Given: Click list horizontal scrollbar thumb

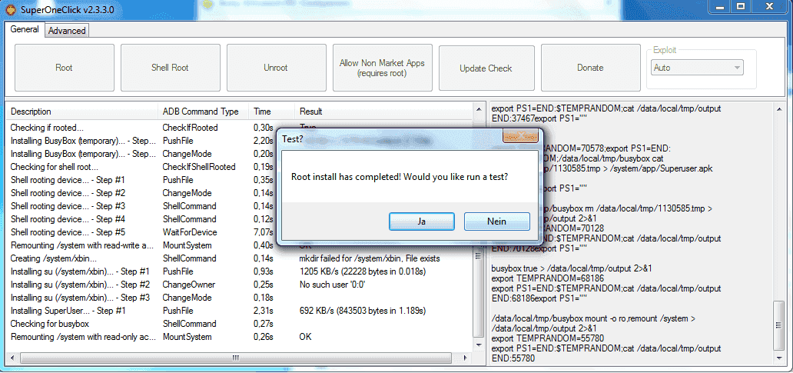Looking at the screenshot, I should (x=235, y=358).
